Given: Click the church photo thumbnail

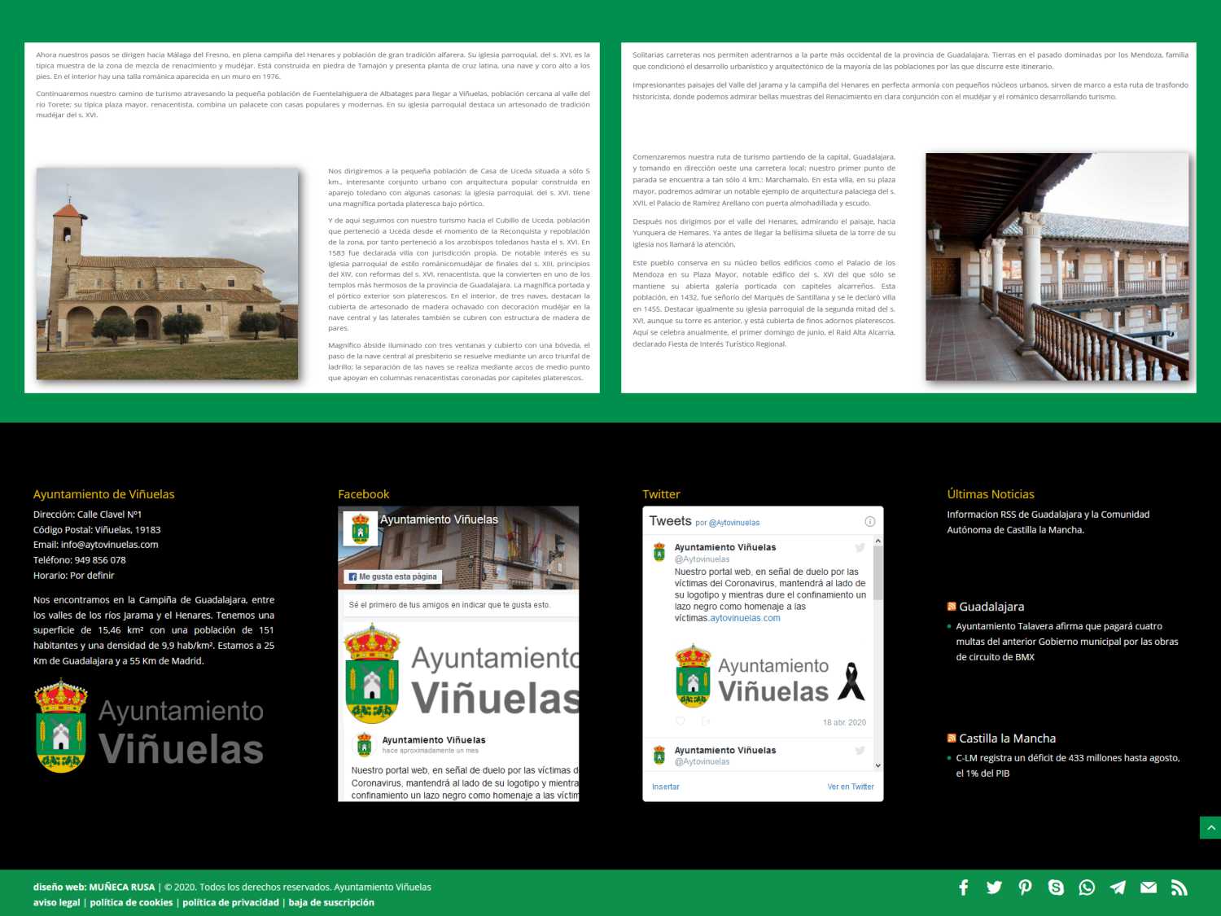Looking at the screenshot, I should click(167, 274).
